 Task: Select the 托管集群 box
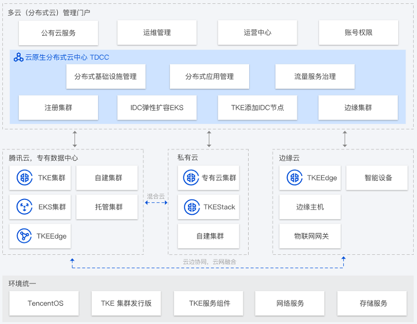[107, 207]
